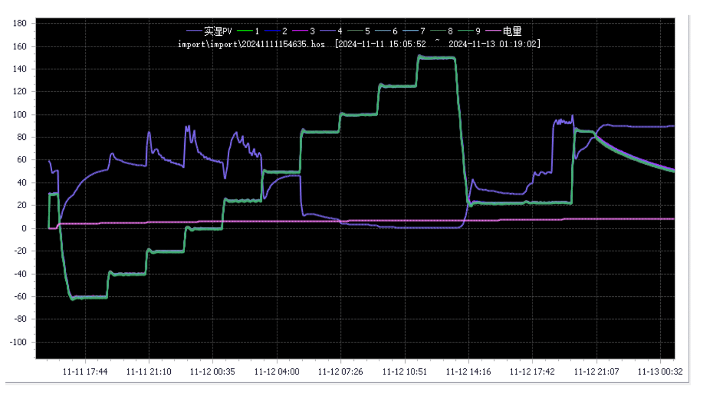Viewport: 712px width, 404px height.
Task: Select legend series 4 label
Action: [339, 31]
